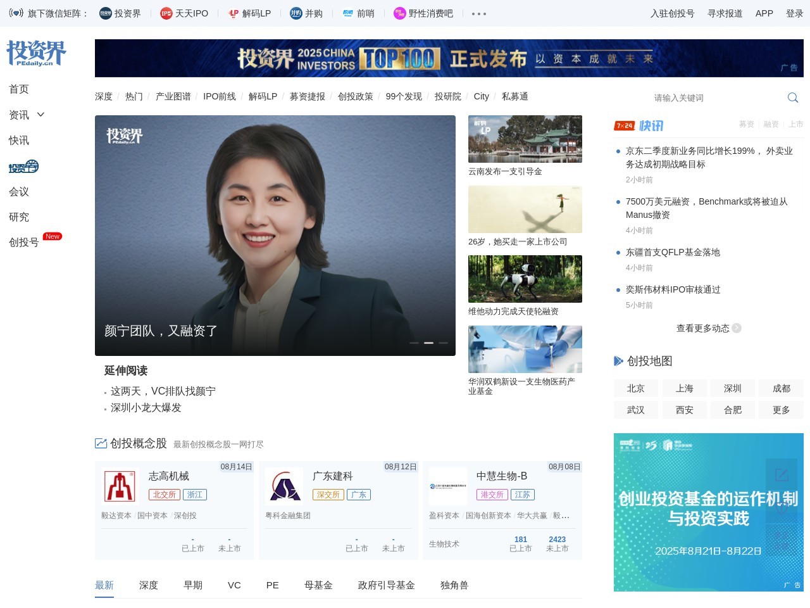This screenshot has width=810, height=608.
Task: Click 更多 in 创投地图 cities
Action: click(x=782, y=410)
